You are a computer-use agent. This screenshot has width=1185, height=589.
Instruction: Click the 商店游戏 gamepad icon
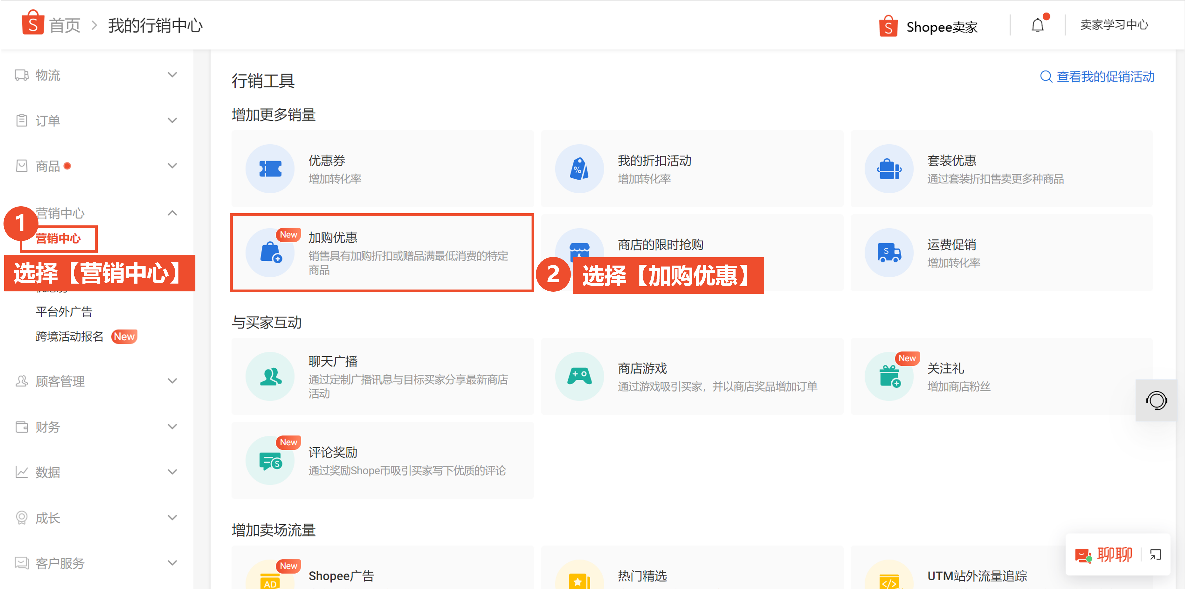click(579, 377)
